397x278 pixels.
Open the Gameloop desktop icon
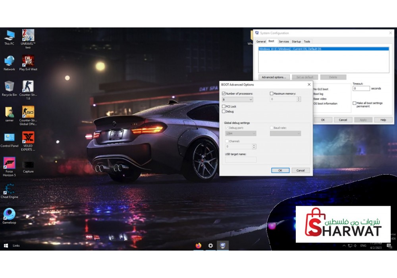coord(9,214)
